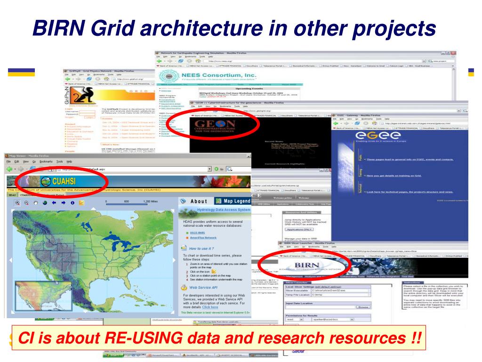Click the Web Service API icon in About panel
Viewport: 482px width, 362px height.
184,288
